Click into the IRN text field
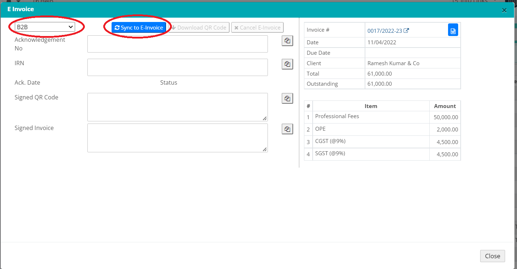 click(177, 67)
